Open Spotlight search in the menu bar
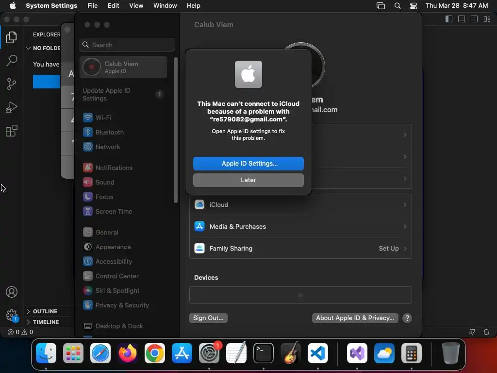Image resolution: width=497 pixels, height=373 pixels. 397,6
